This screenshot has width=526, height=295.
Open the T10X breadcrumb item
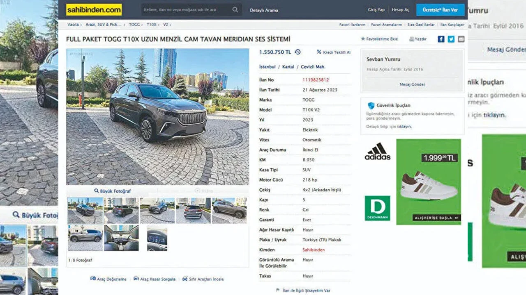pos(152,25)
